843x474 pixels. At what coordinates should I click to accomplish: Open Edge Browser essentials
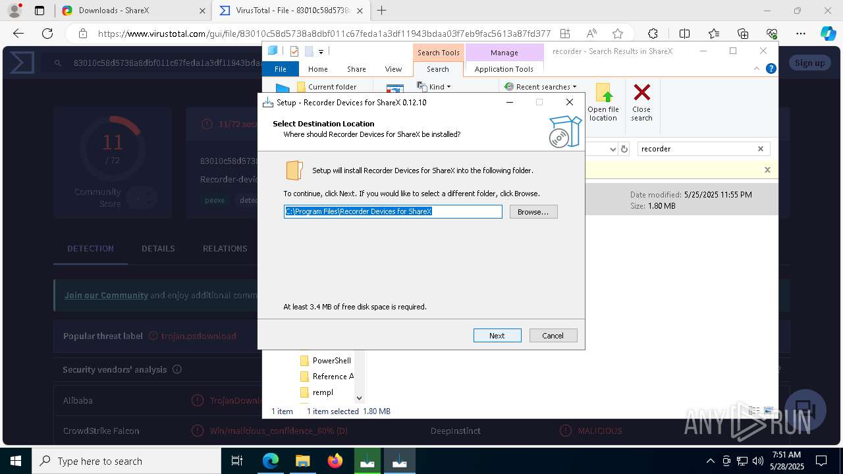pos(772,34)
